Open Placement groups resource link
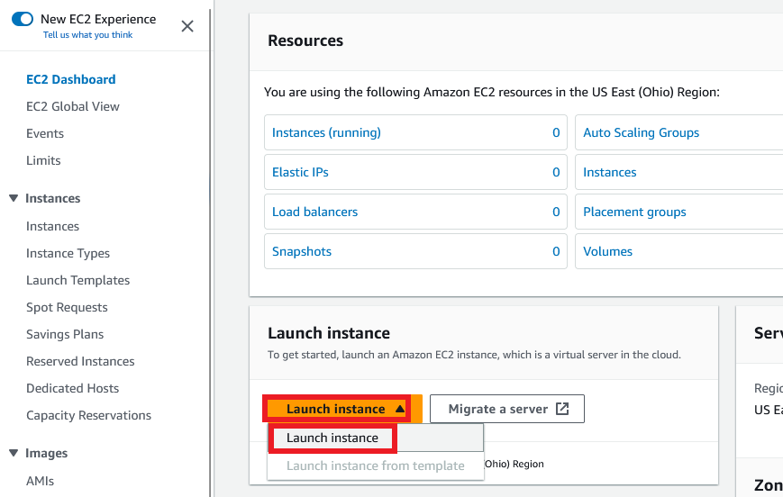The image size is (783, 497). [x=634, y=212]
